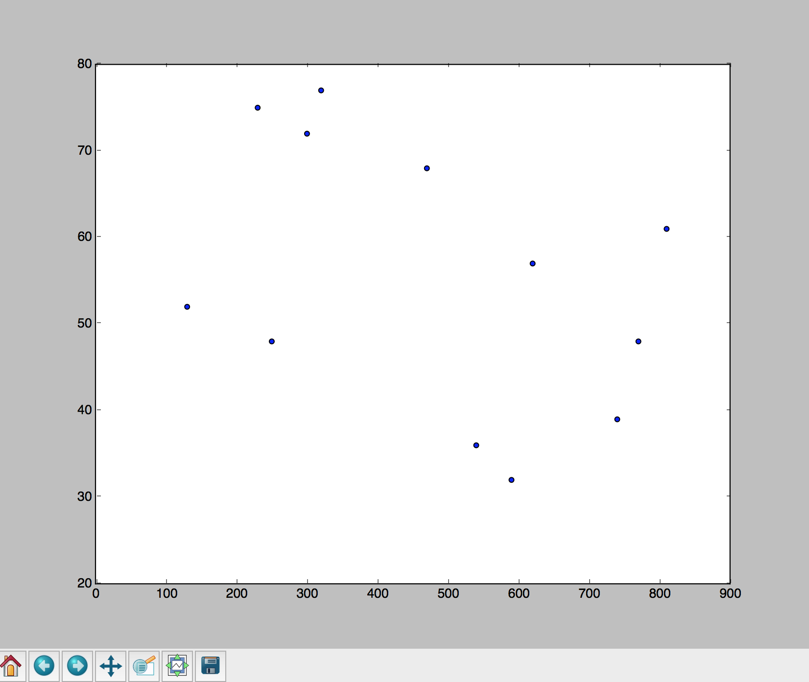Go forward to next view arrow
809x682 pixels.
(77, 666)
